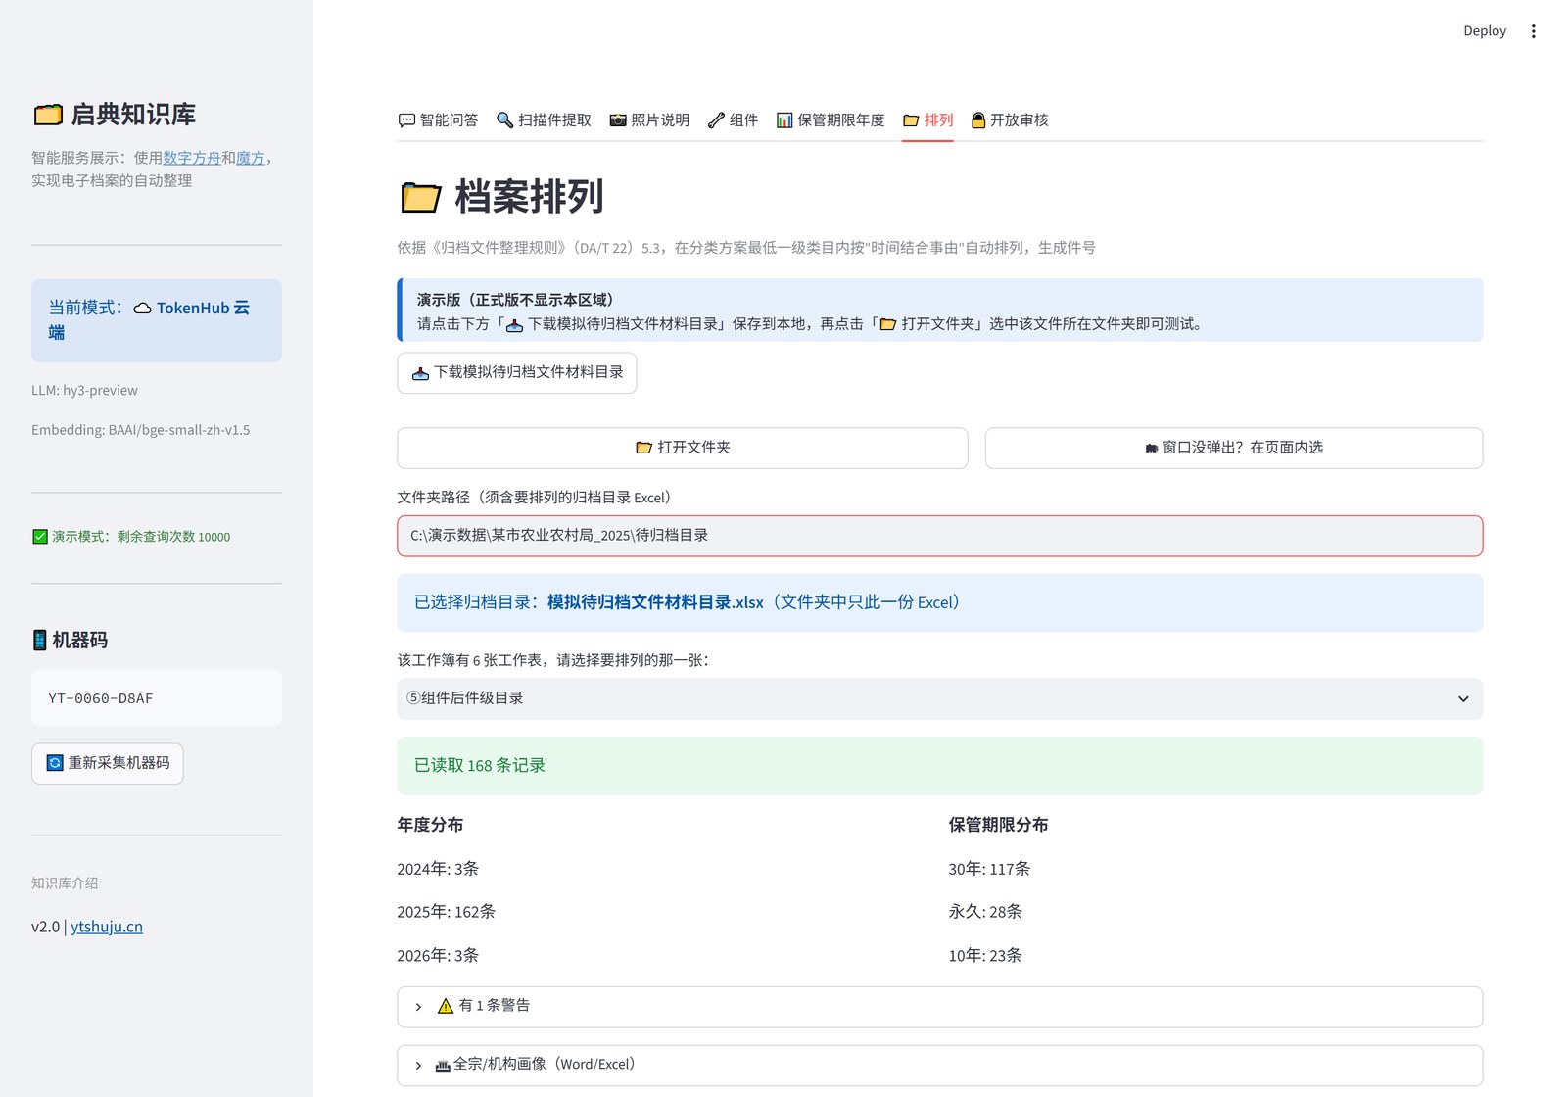
Task: Click 窗口没弹出？在页面内选 button
Action: click(1234, 448)
